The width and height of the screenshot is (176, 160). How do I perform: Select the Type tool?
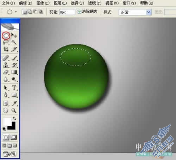click(x=14, y=88)
